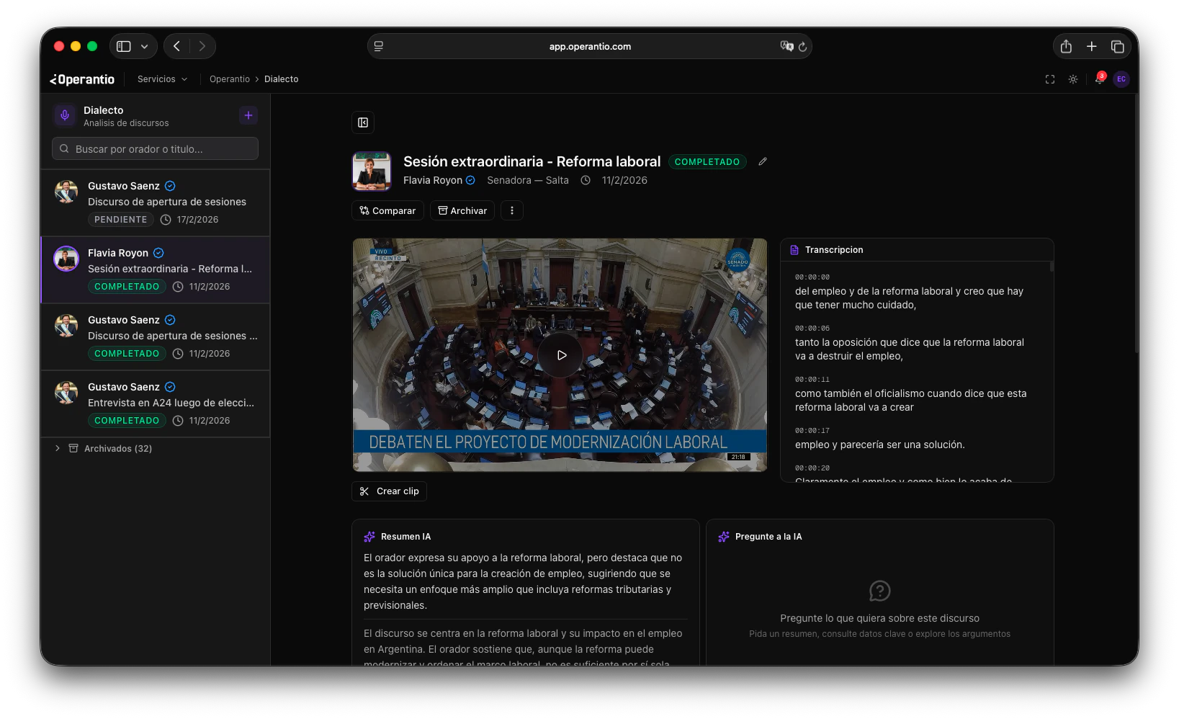This screenshot has width=1179, height=719.
Task: Collapse the sidebar with the panel icon
Action: (363, 122)
